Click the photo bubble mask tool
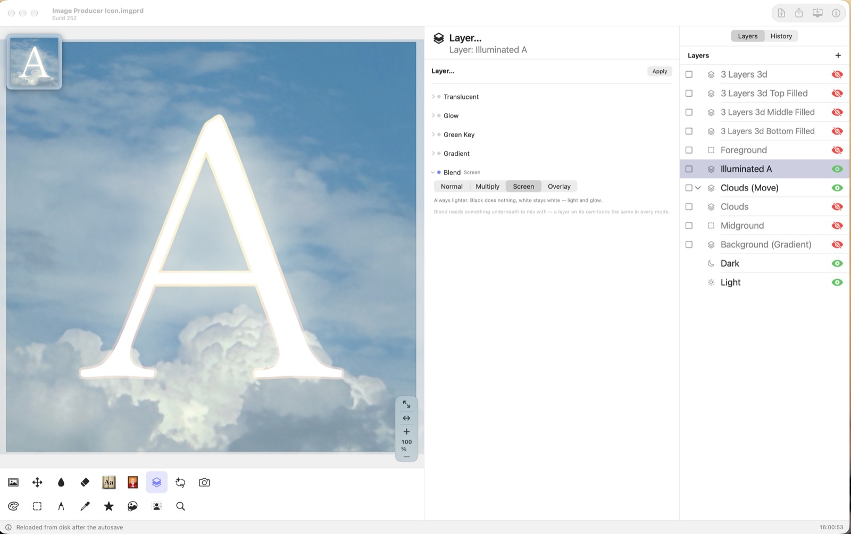Viewport: 851px width, 534px height. point(133,506)
